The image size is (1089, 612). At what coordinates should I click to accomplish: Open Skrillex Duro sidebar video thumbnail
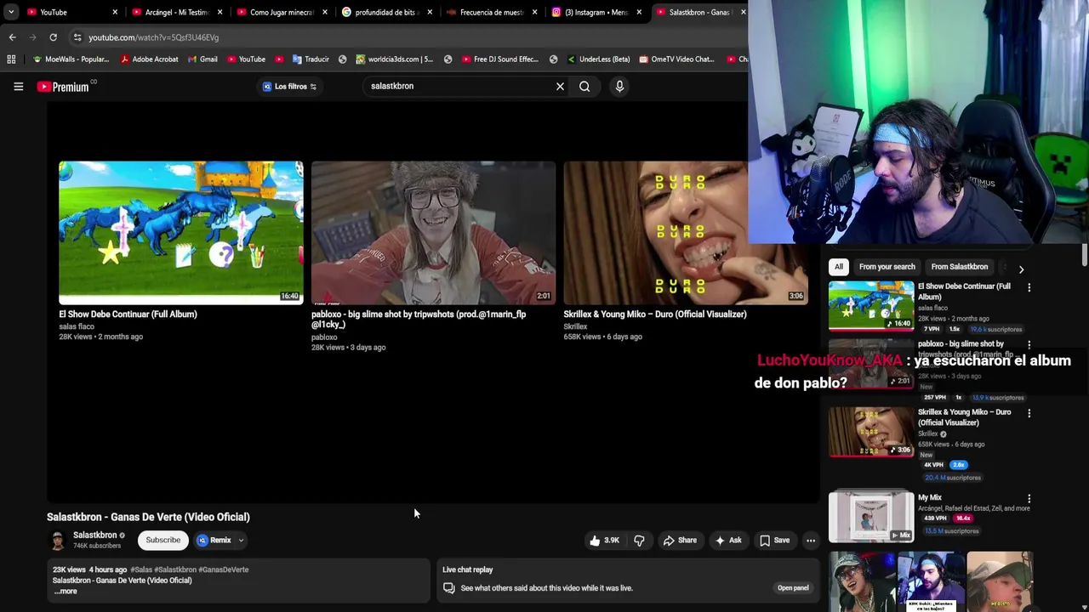point(871,432)
